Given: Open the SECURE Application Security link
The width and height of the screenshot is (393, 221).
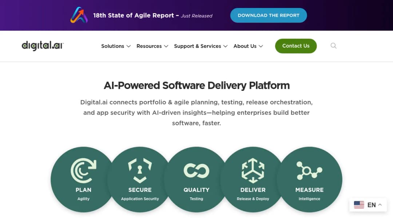Looking at the screenshot, I should click(x=140, y=180).
